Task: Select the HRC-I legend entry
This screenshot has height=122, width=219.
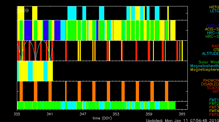Action: [213, 33]
